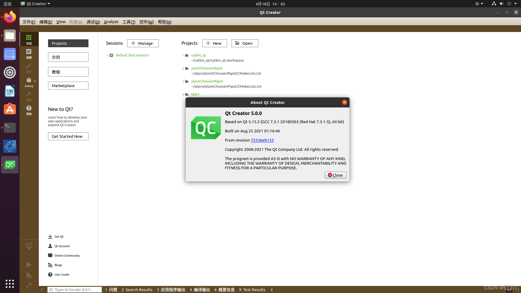521x293 pixels.
Task: Click the Qt Account person icon
Action: click(x=50, y=246)
